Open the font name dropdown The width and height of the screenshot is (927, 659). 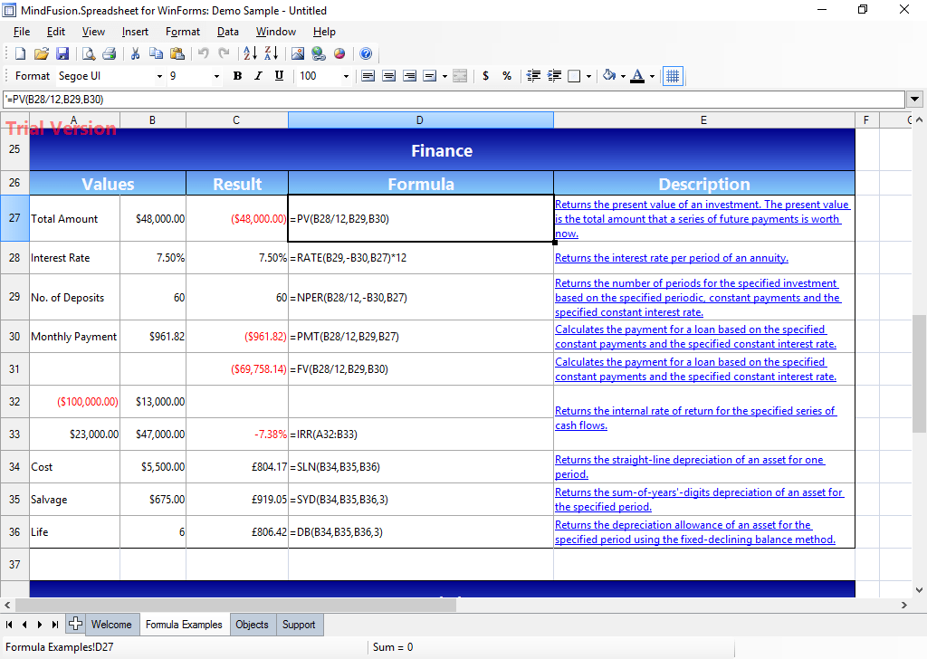click(159, 76)
